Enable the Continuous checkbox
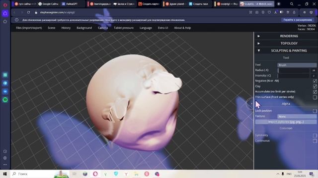Screen dimensions: 318x178 (315, 141)
